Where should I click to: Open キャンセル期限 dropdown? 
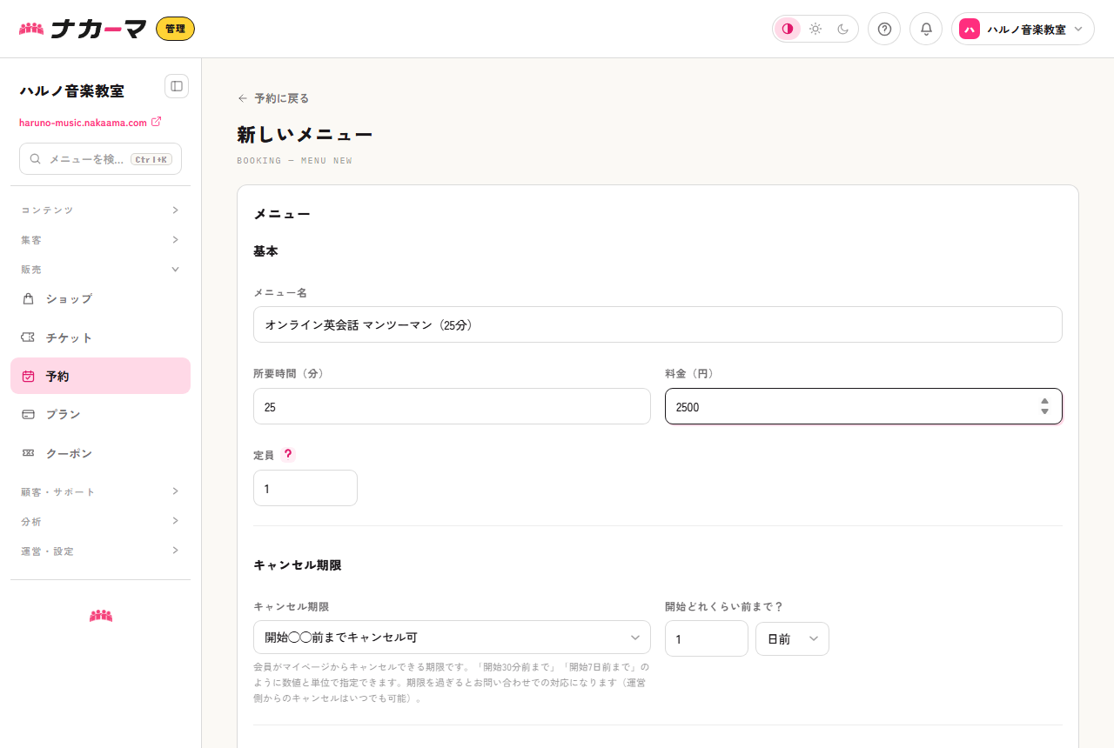pyautogui.click(x=452, y=637)
